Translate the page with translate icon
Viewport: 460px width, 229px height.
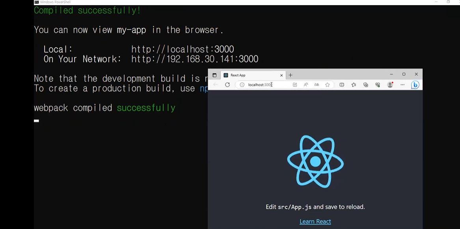tap(317, 85)
